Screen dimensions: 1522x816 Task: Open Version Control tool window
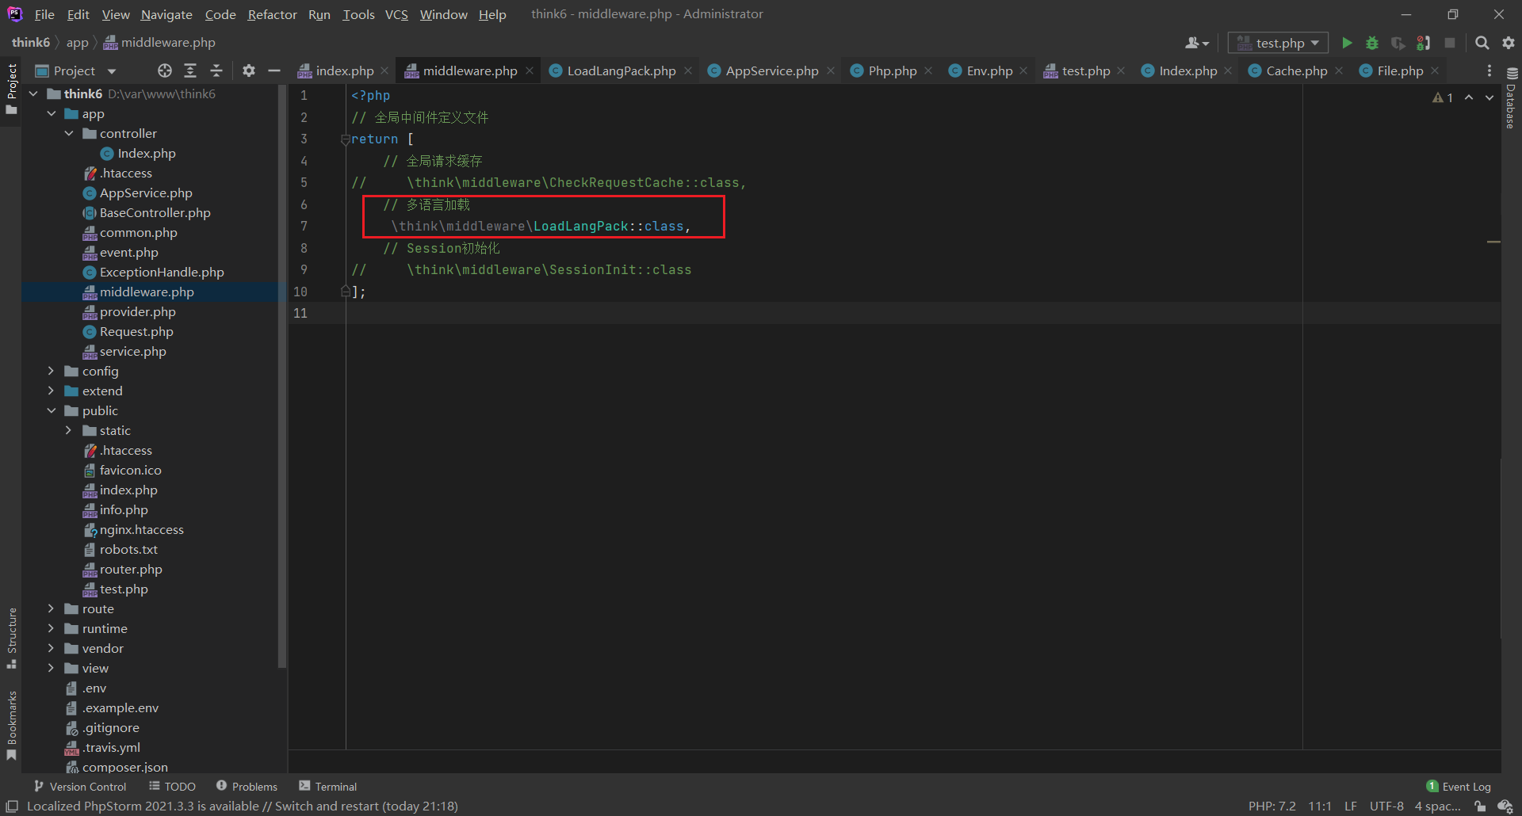pyautogui.click(x=80, y=787)
